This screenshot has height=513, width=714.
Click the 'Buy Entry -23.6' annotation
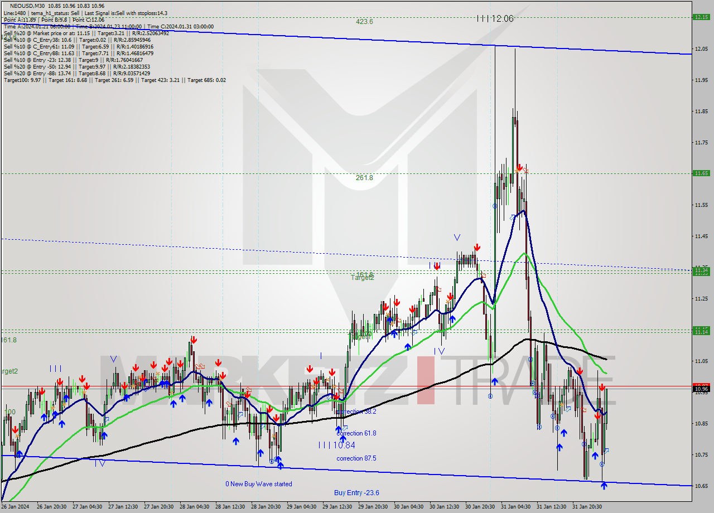(x=356, y=493)
